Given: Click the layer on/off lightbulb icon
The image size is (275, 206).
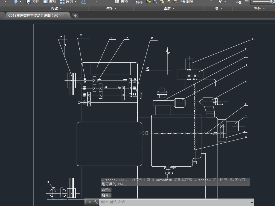Looking at the screenshot, I should coord(148,2).
